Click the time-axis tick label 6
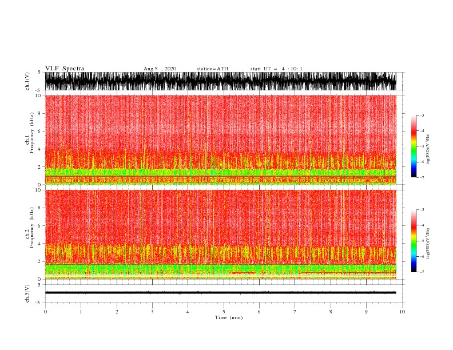Screen dimensions: 453x350 pyautogui.click(x=259, y=312)
